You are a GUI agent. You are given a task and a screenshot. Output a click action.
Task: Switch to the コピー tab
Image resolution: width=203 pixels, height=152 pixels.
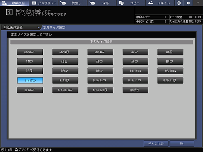point(131,3)
